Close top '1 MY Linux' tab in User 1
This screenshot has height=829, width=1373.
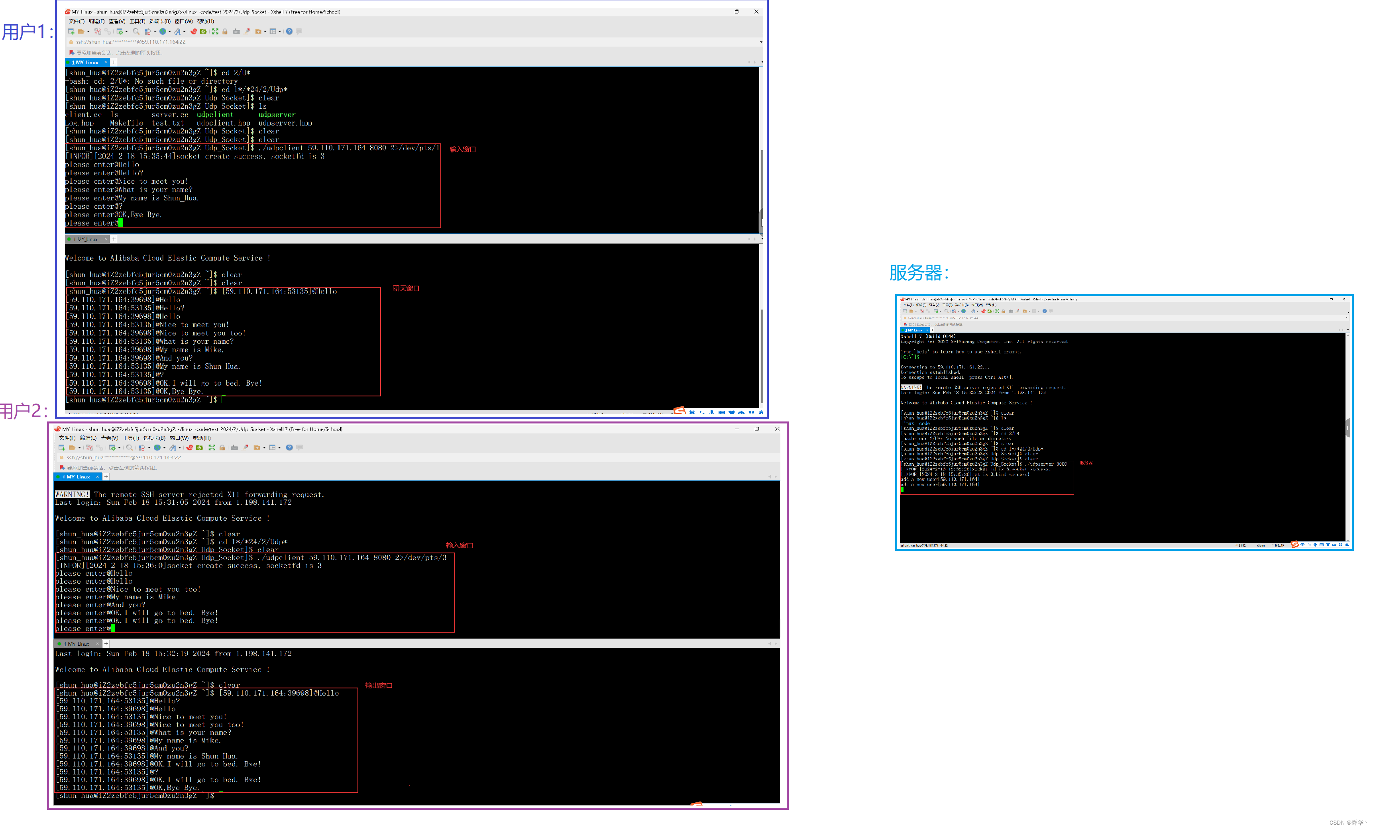point(106,62)
